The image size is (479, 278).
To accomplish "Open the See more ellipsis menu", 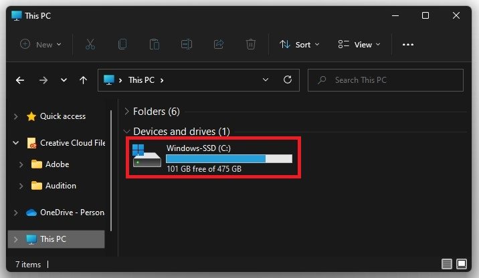I will [x=408, y=44].
